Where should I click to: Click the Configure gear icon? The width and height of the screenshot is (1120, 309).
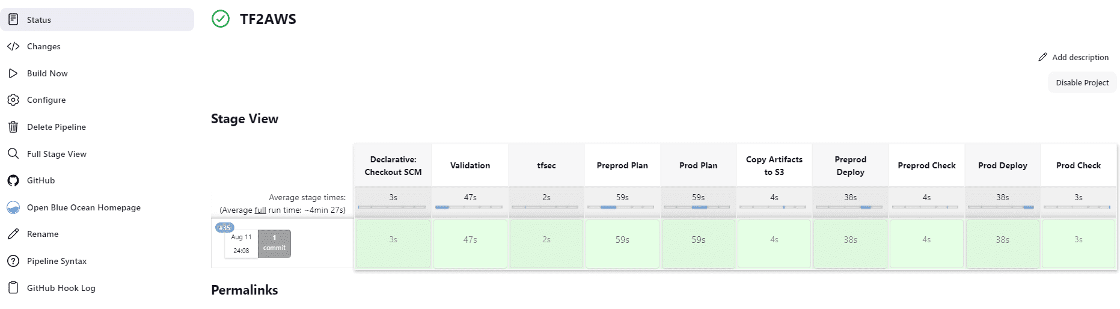13,100
